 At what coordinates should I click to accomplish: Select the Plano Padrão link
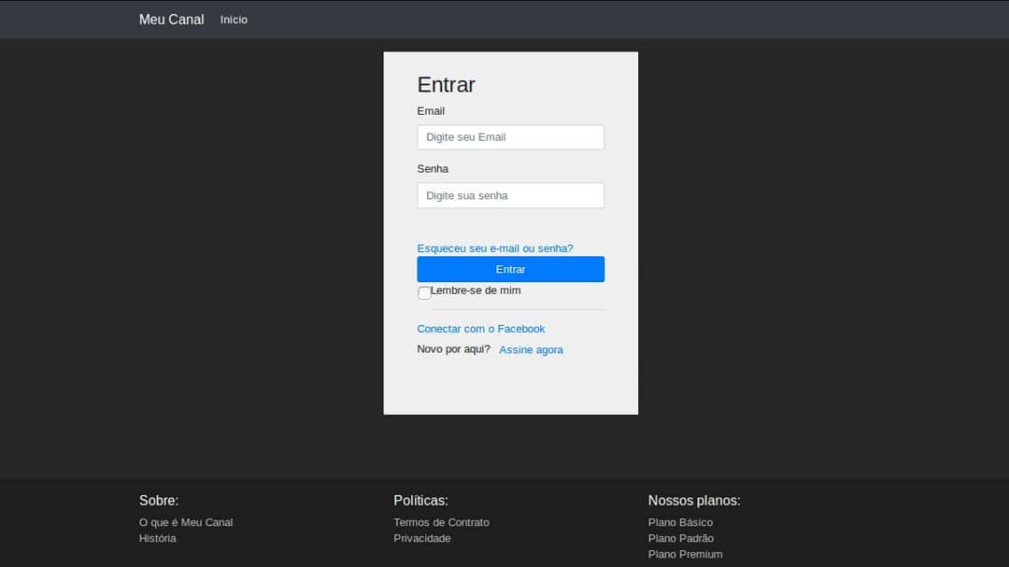[x=681, y=539]
